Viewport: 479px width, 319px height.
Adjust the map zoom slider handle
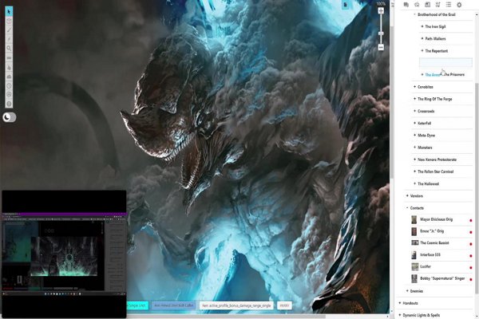[381, 33]
